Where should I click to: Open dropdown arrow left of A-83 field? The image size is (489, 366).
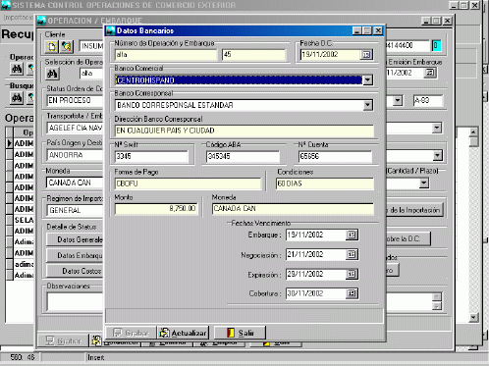398,100
